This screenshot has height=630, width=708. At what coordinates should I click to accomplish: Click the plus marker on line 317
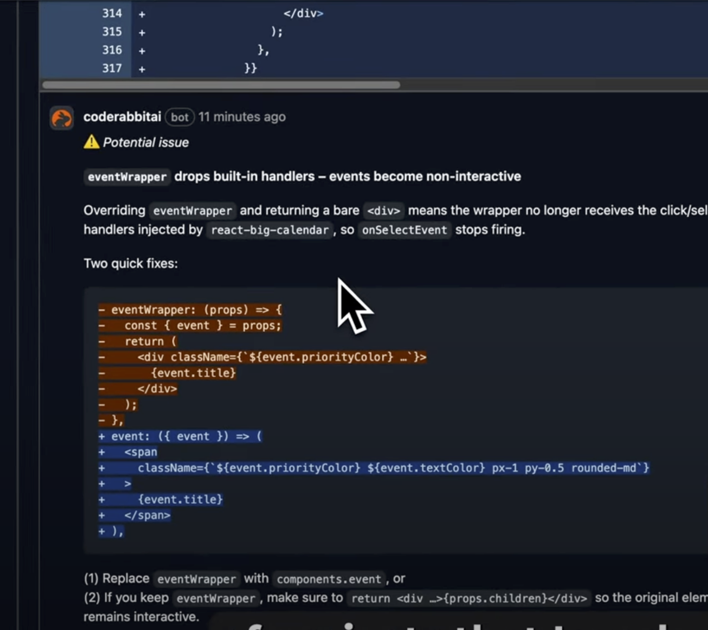(x=142, y=69)
